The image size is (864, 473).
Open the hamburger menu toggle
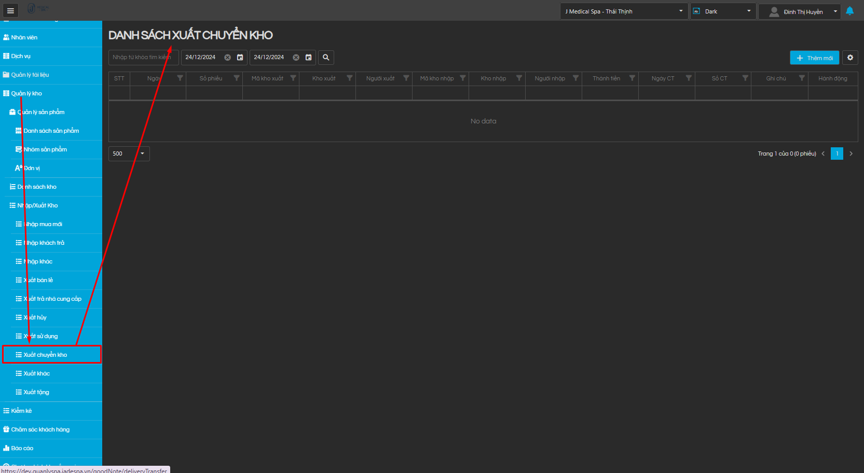[10, 10]
